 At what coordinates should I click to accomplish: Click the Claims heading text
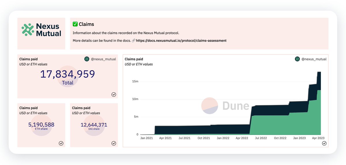coord(86,24)
